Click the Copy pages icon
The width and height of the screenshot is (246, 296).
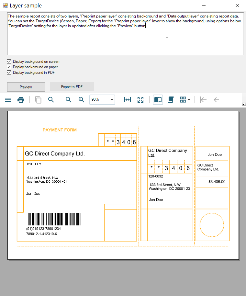(38, 100)
